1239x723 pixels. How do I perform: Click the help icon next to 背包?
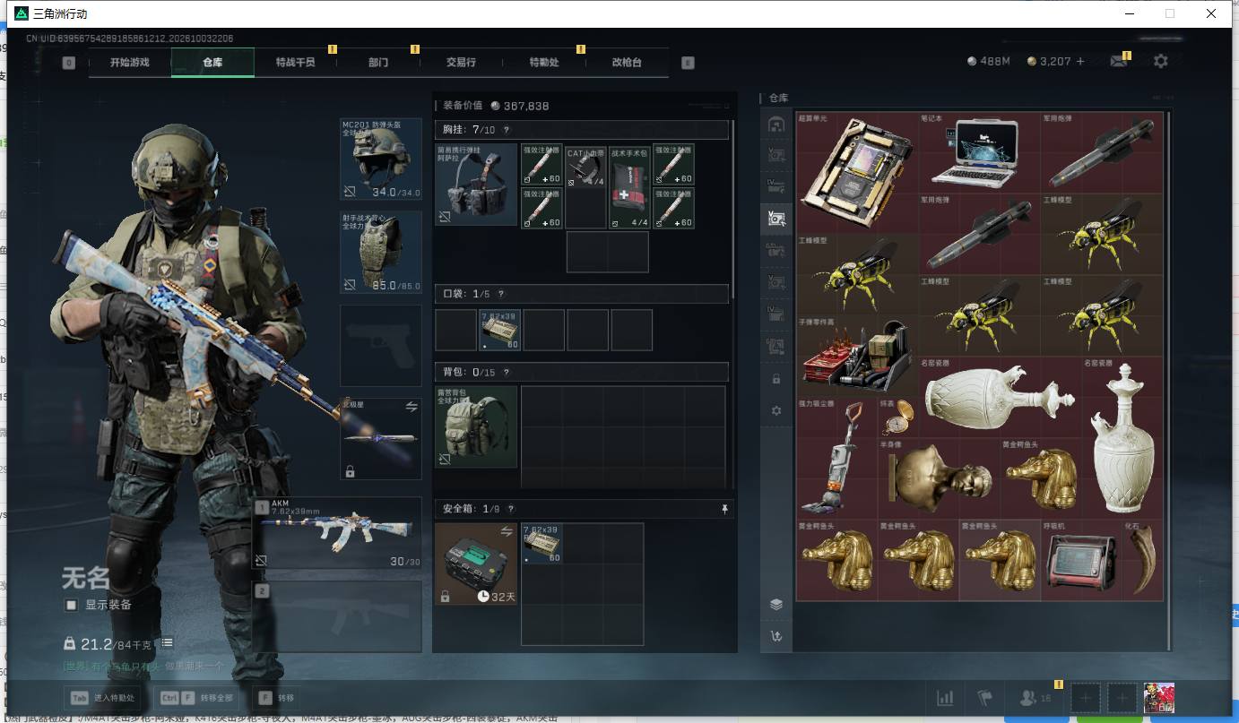pos(507,371)
